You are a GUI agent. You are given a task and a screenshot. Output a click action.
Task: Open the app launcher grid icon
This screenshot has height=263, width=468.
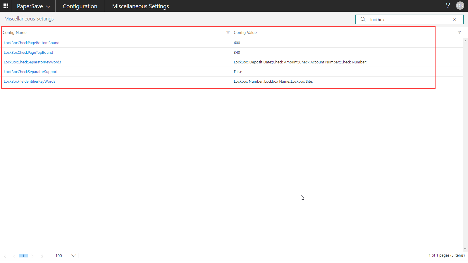pos(6,6)
